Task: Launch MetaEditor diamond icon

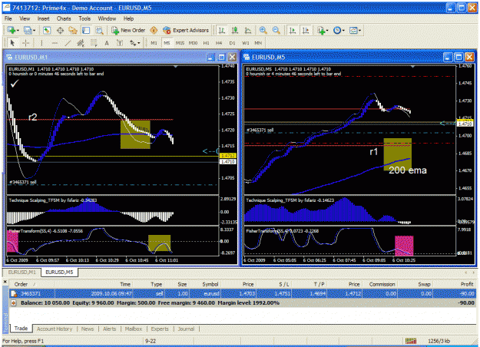Action: tap(154, 30)
